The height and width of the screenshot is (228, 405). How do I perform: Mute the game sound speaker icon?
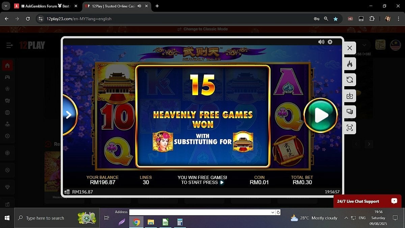(x=321, y=42)
